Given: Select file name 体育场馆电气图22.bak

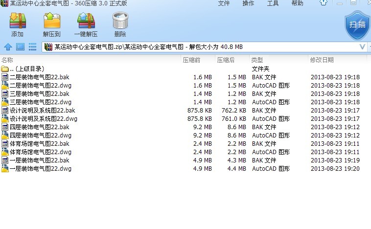Looking at the screenshot, I should [40, 143].
